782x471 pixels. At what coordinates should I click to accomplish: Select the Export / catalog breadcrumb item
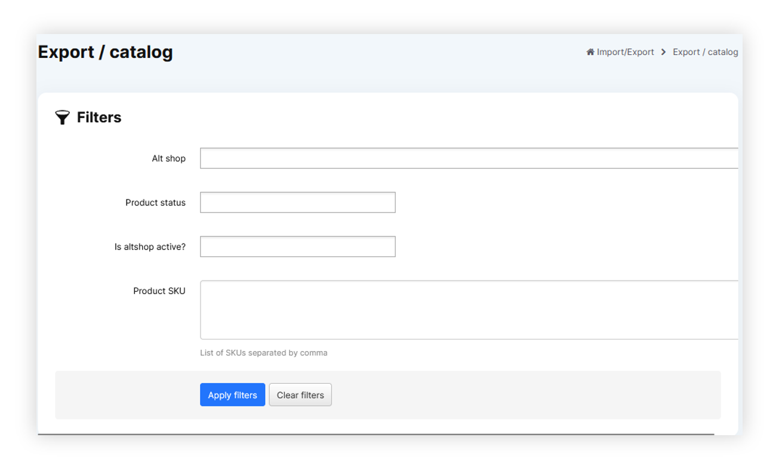click(705, 52)
